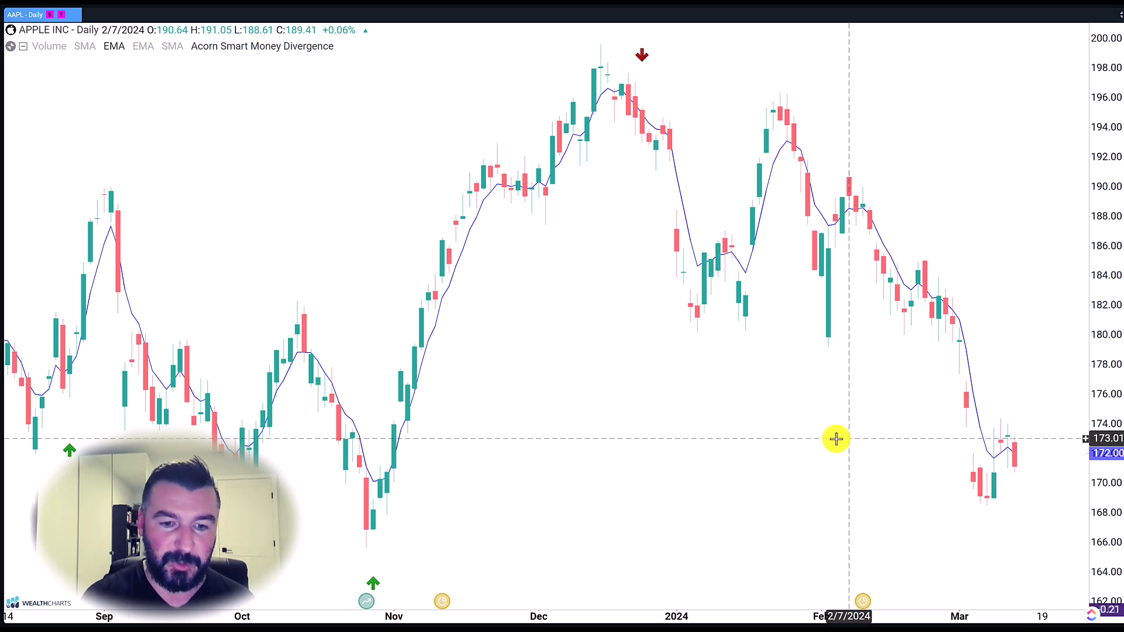
Task: Click the C:189.41 close value
Action: tap(296, 30)
